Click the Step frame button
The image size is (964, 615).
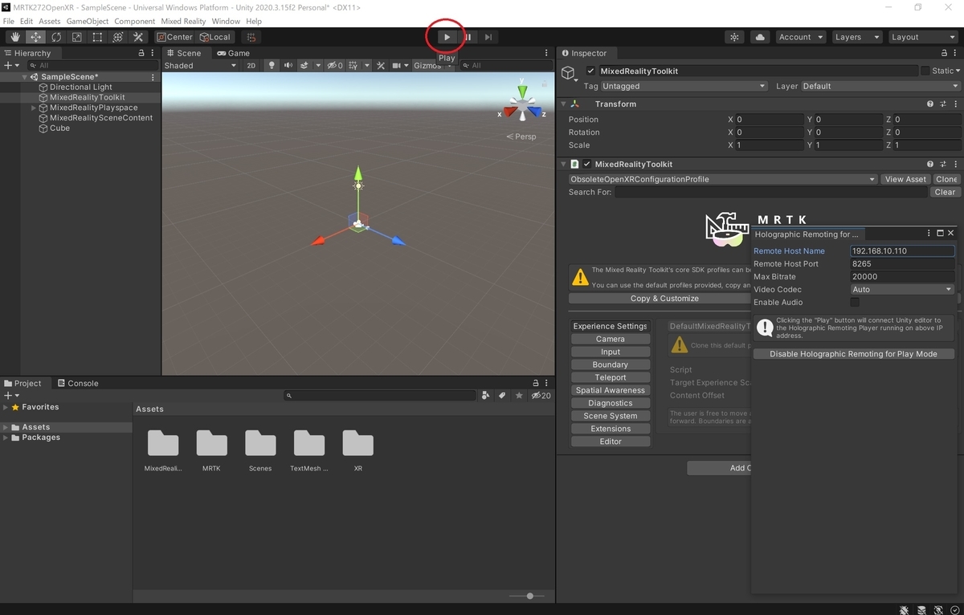(488, 37)
